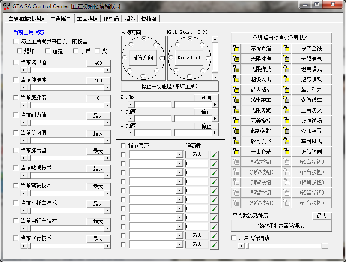Select the lock icon next to 完美操控
Image resolution: width=346 pixels, height=262 pixels.
tap(236, 120)
